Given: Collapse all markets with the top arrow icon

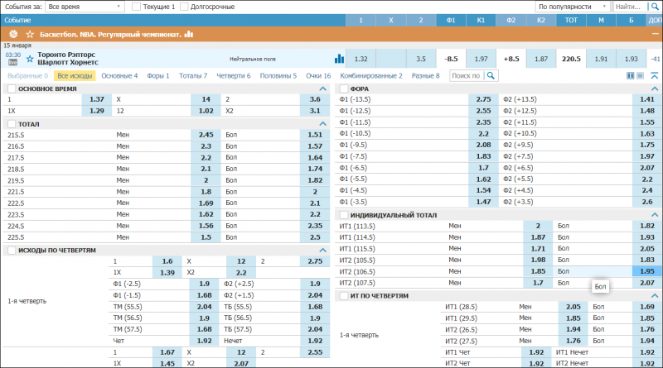Looking at the screenshot, I should [x=654, y=75].
